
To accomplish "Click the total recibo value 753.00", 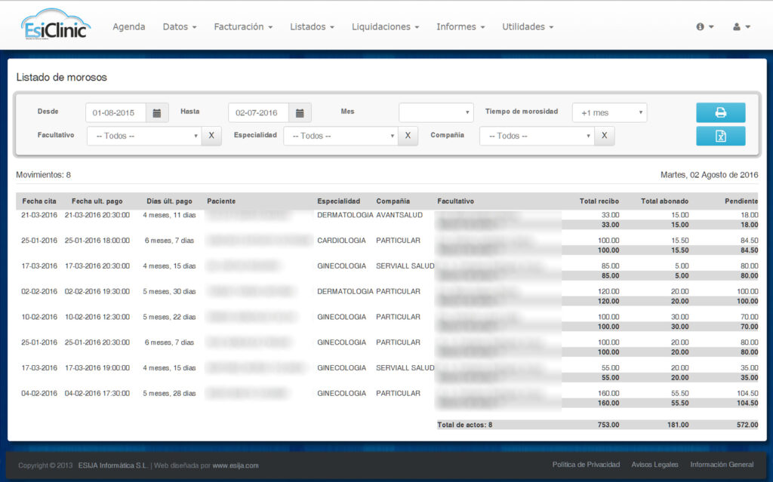I will pos(608,425).
